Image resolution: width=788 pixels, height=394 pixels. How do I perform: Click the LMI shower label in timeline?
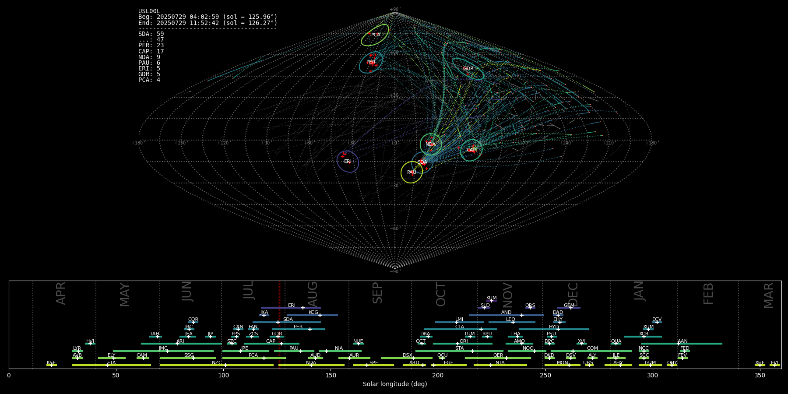click(459, 320)
